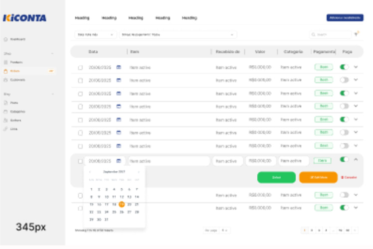Select the first Heading tab in the top bar
The width and height of the screenshot is (373, 249).
point(82,18)
